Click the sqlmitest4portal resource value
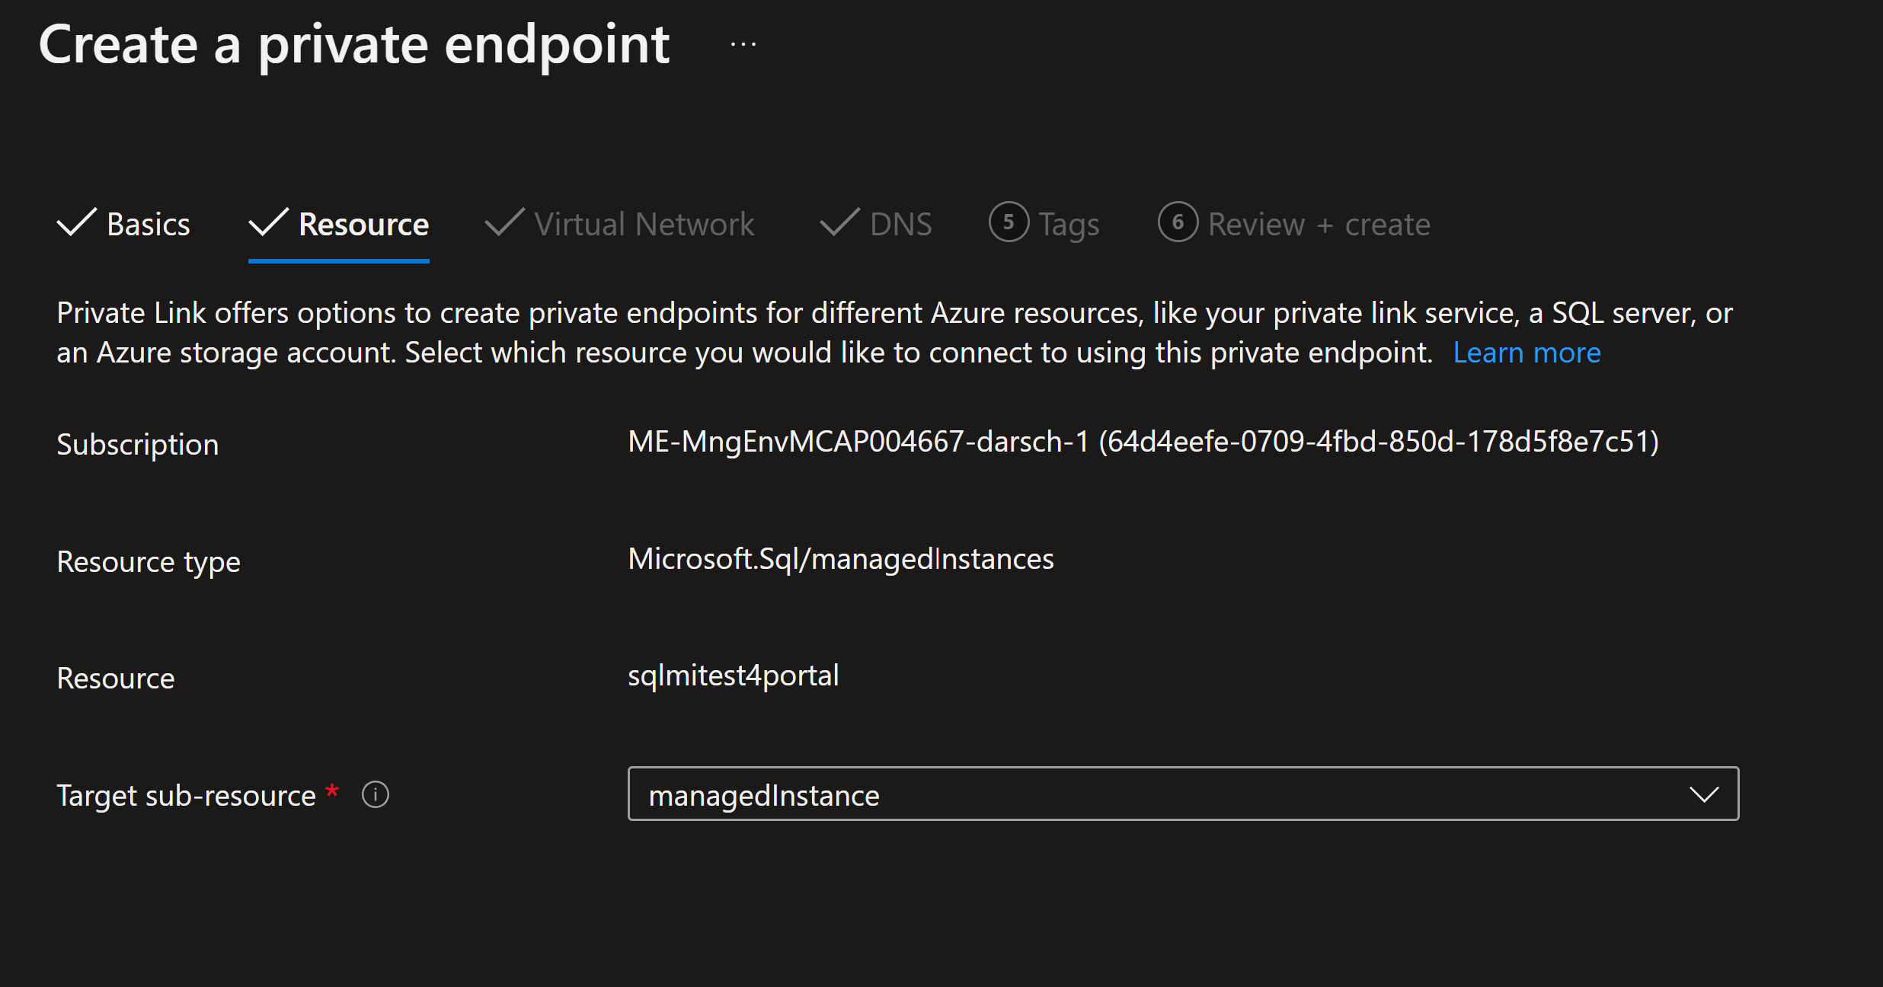 [733, 676]
